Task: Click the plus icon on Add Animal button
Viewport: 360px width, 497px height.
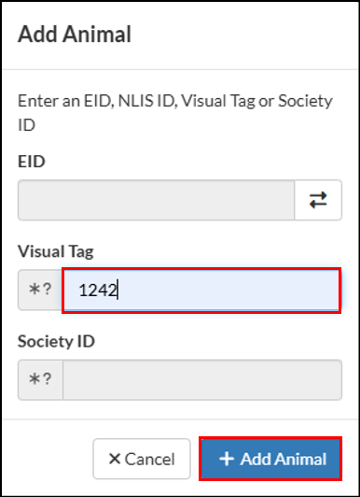Action: coord(227,459)
